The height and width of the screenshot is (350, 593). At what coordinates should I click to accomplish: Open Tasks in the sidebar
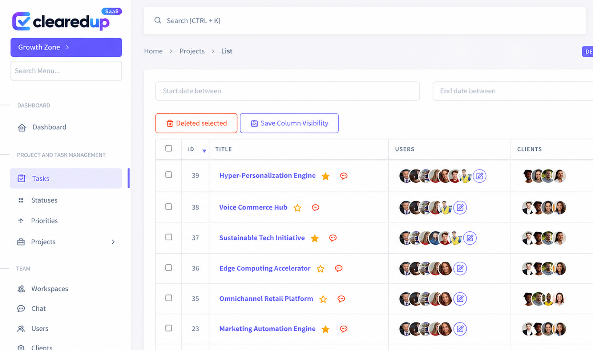pos(66,178)
